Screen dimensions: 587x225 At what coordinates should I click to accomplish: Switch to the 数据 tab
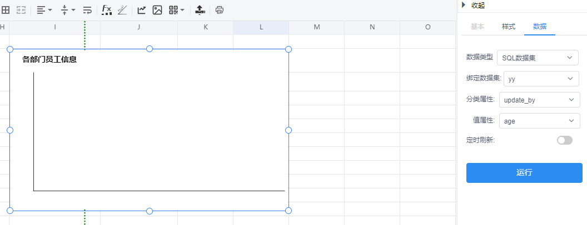click(x=539, y=27)
